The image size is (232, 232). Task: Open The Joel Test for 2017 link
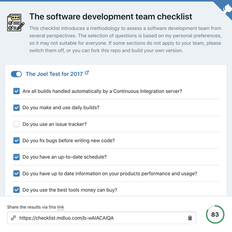click(54, 74)
